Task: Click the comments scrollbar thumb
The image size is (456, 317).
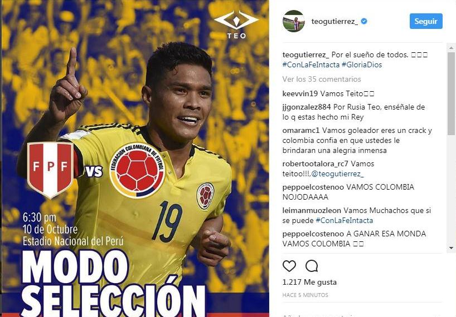Action: (451, 93)
